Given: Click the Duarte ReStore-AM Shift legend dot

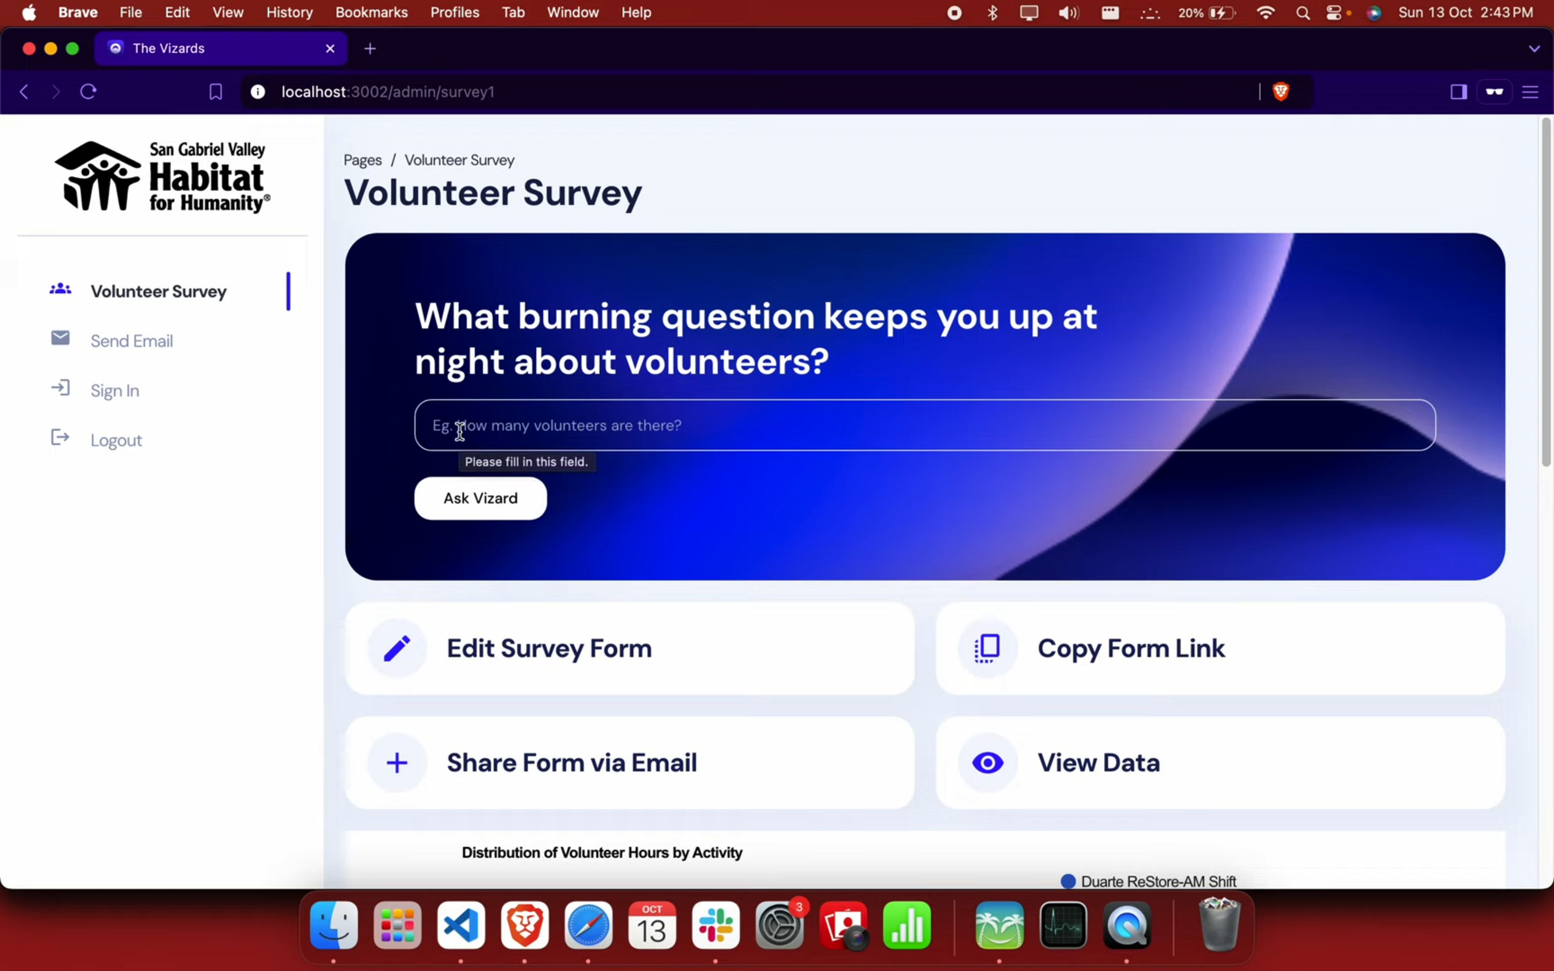Looking at the screenshot, I should tap(1068, 881).
